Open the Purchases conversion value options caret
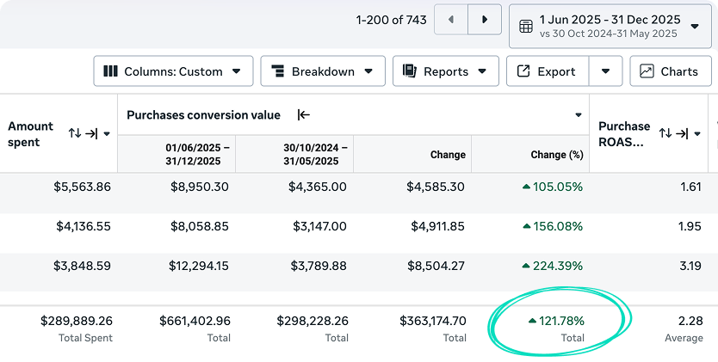Viewport: 718px width, 362px height. (579, 115)
